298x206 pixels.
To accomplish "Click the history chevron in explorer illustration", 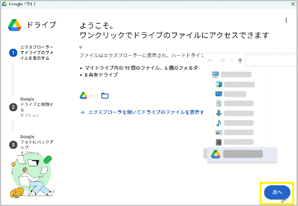I will 232,60.
